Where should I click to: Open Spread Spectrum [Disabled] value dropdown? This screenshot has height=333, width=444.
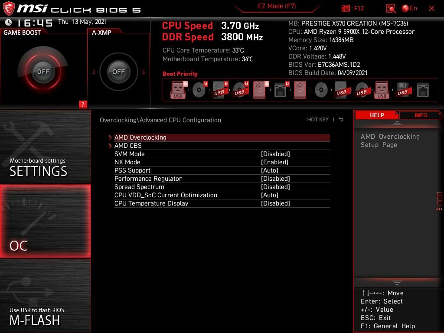point(275,187)
